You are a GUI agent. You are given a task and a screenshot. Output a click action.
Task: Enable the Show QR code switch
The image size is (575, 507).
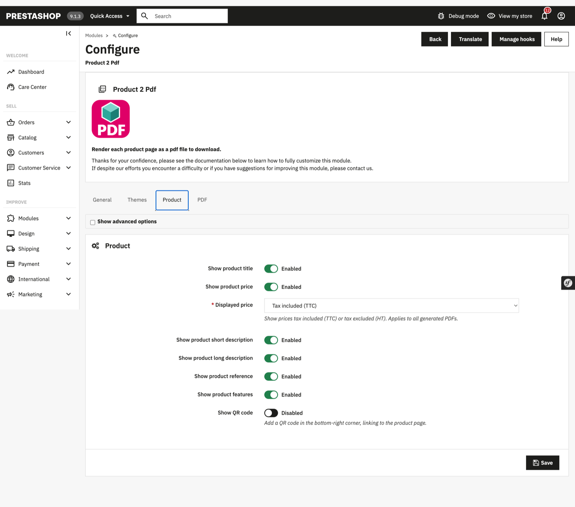click(271, 413)
